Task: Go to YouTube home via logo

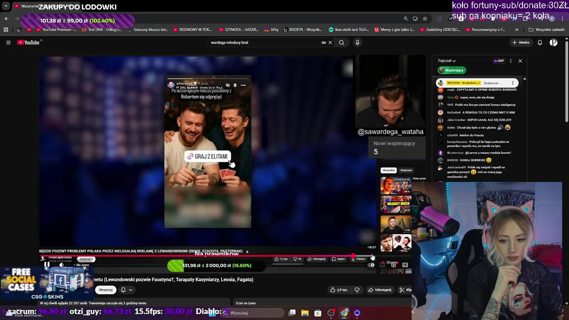Action: coord(29,43)
